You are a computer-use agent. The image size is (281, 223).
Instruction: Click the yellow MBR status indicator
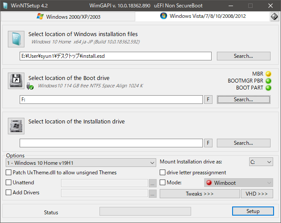point(268,74)
